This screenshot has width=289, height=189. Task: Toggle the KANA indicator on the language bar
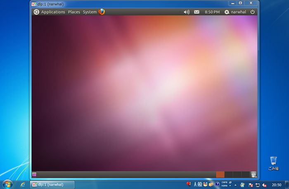pyautogui.click(x=224, y=186)
